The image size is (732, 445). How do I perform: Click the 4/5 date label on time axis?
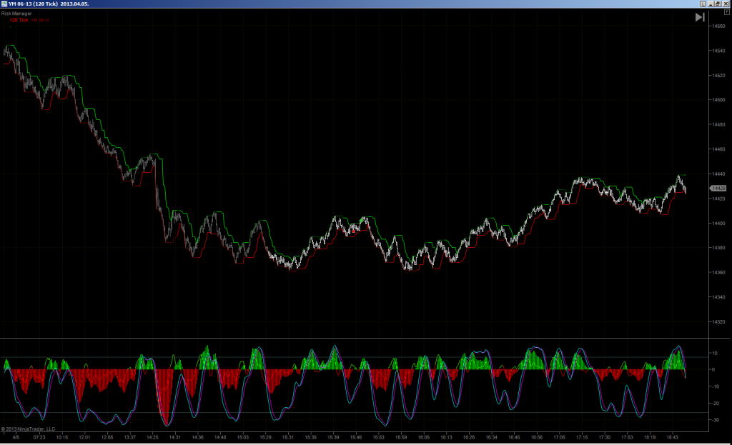(x=16, y=438)
